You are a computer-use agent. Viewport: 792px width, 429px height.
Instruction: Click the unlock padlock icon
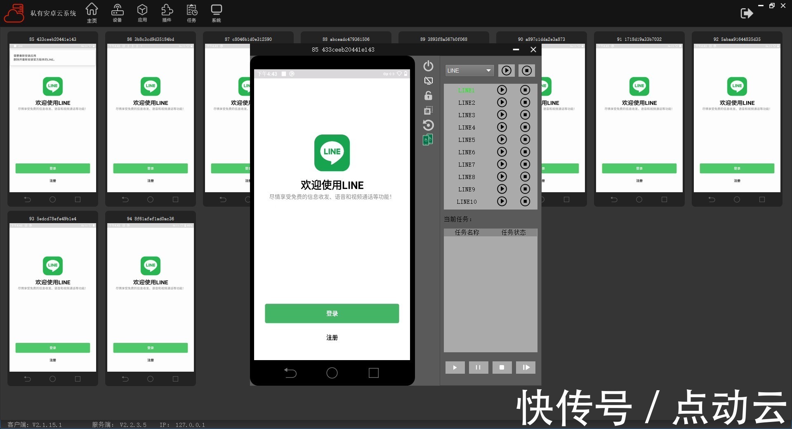click(x=428, y=96)
